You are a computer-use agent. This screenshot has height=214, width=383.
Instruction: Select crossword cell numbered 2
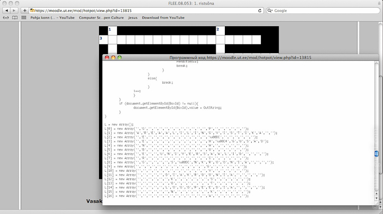pos(220,31)
